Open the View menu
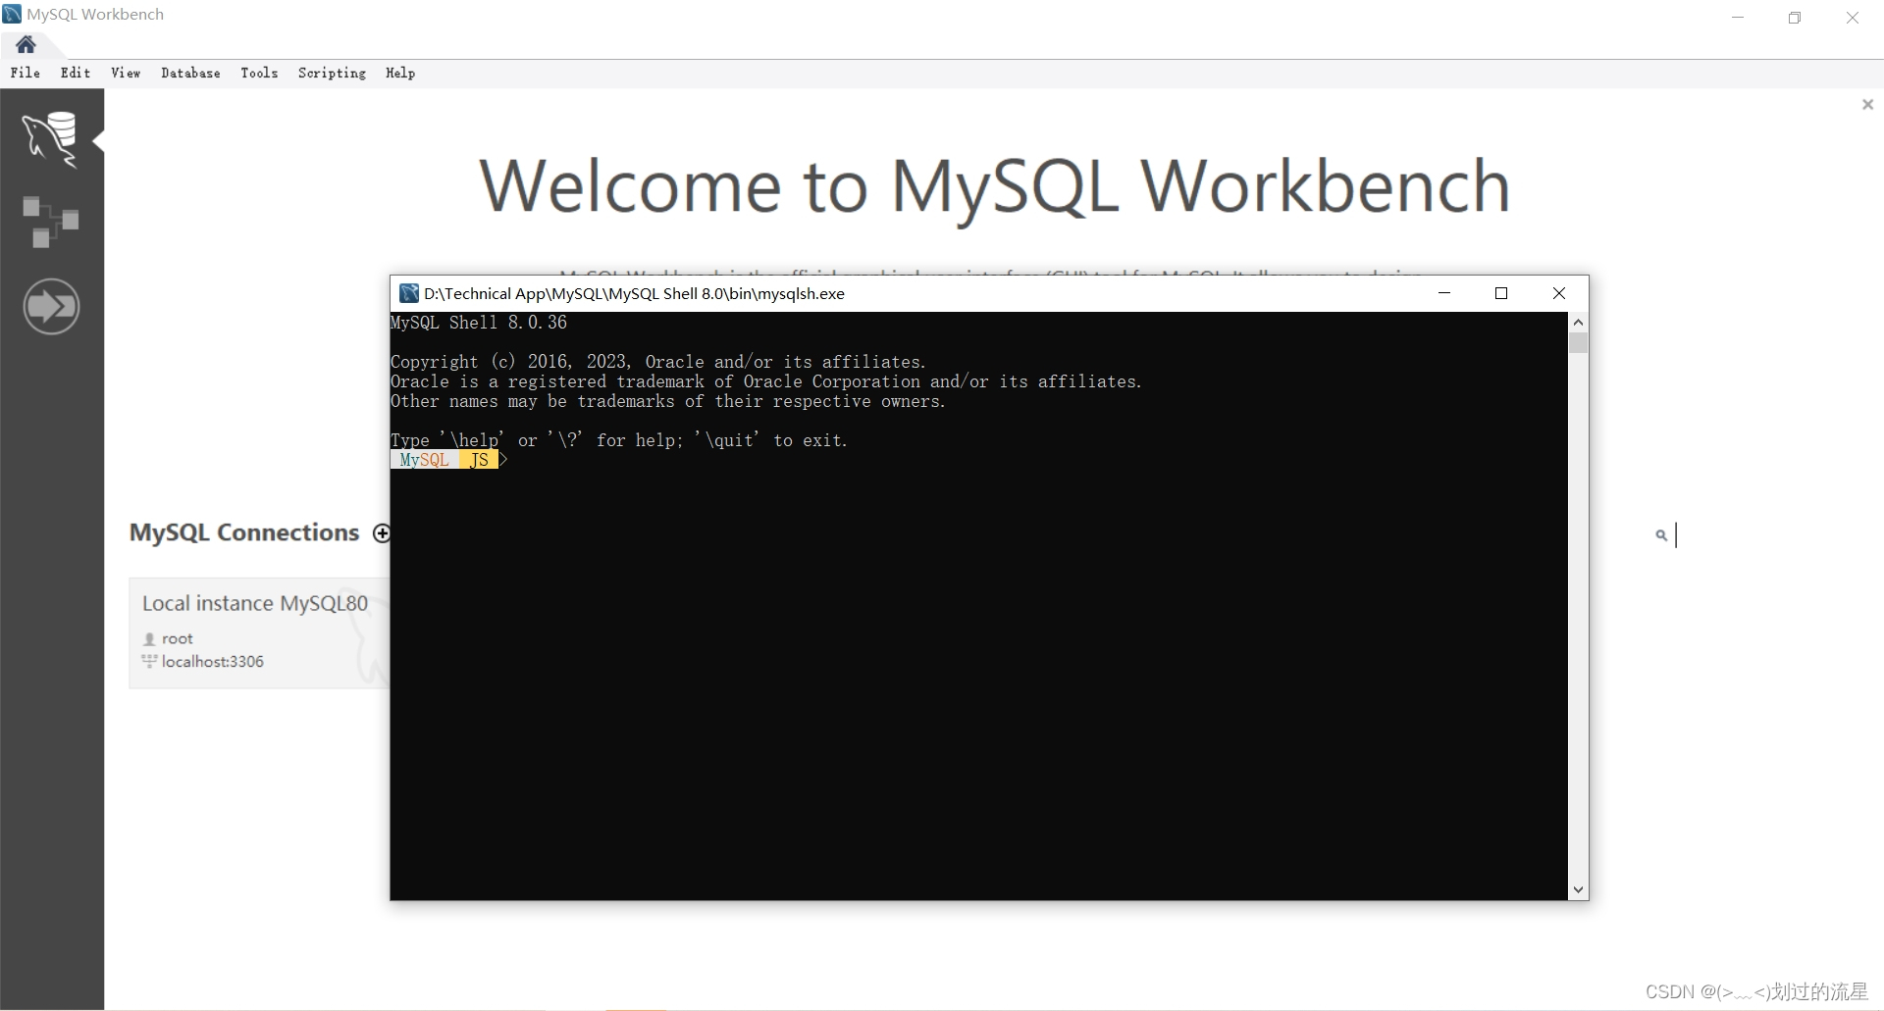The width and height of the screenshot is (1884, 1011). click(126, 73)
